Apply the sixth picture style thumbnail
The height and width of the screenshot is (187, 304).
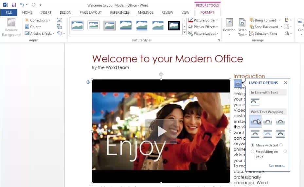tap(158, 25)
